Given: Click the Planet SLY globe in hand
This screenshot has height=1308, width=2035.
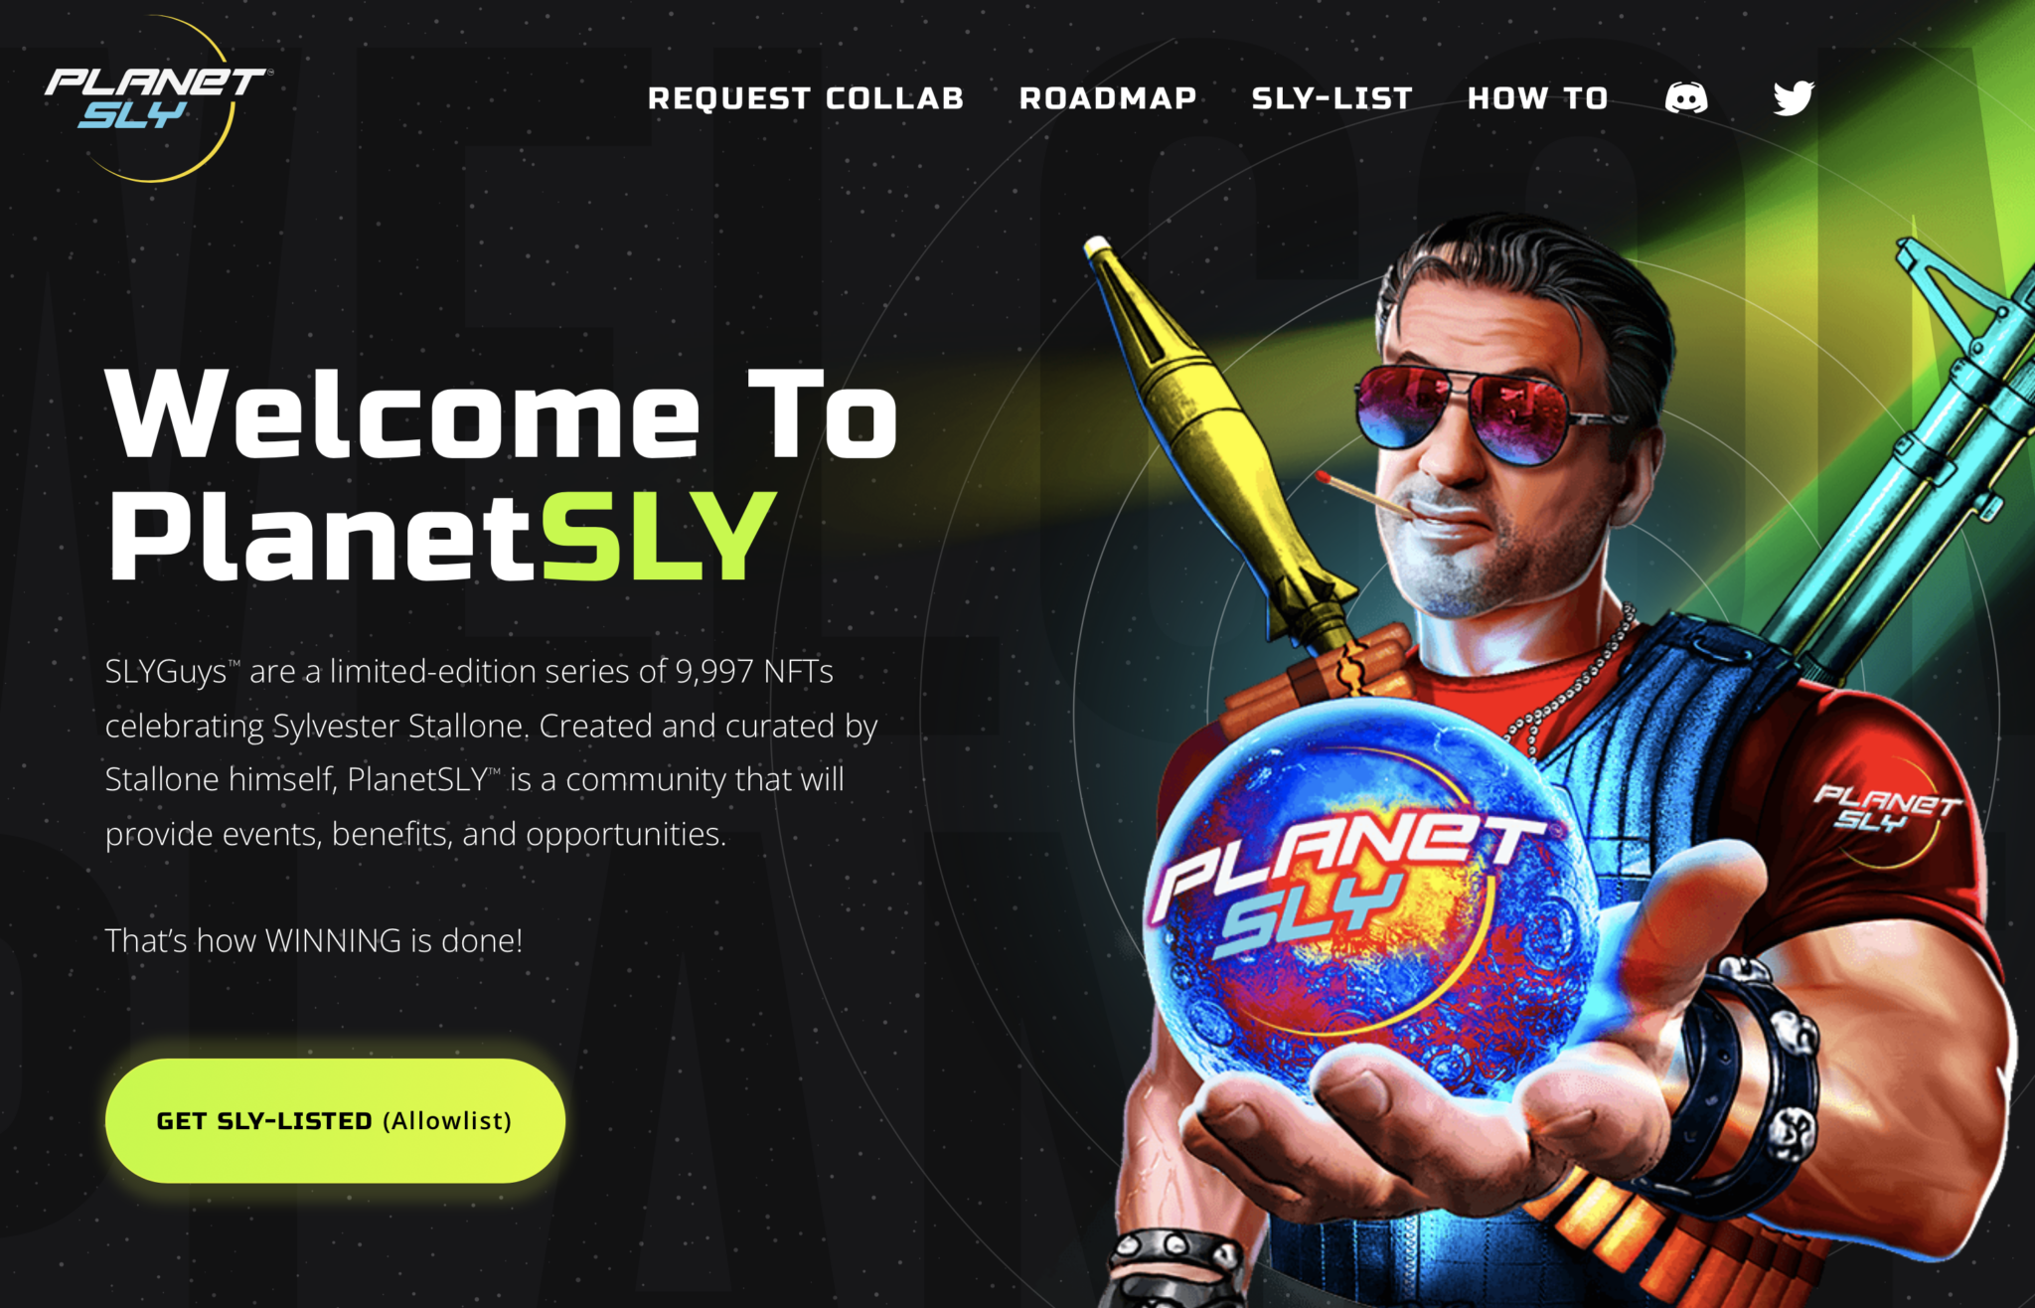Looking at the screenshot, I should [1371, 895].
